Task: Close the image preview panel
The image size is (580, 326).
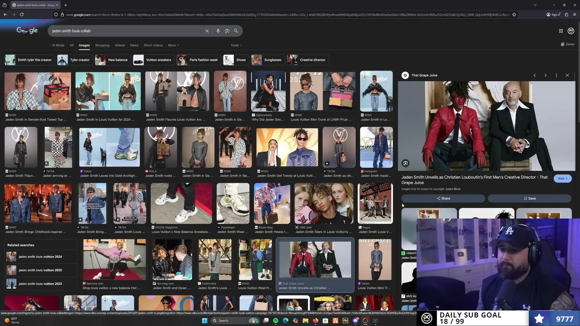Action: pos(567,75)
